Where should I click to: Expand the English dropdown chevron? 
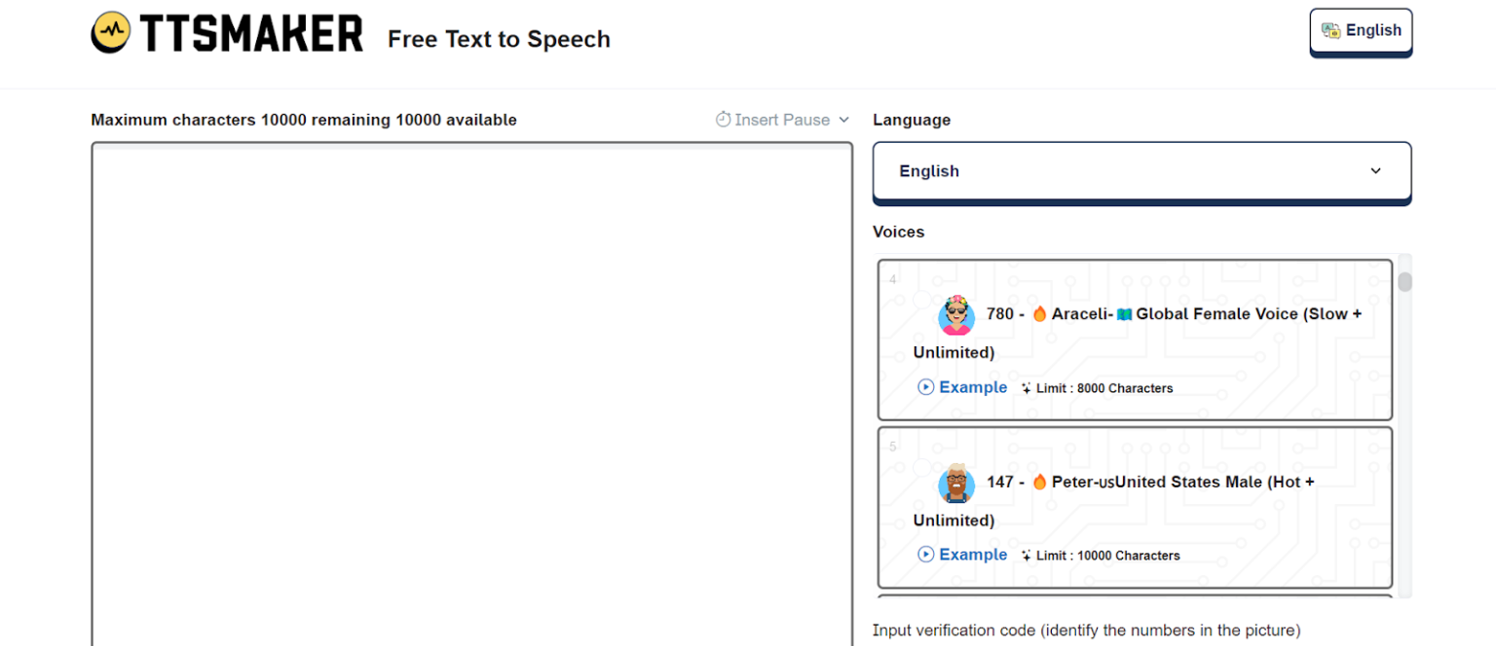click(x=1375, y=171)
